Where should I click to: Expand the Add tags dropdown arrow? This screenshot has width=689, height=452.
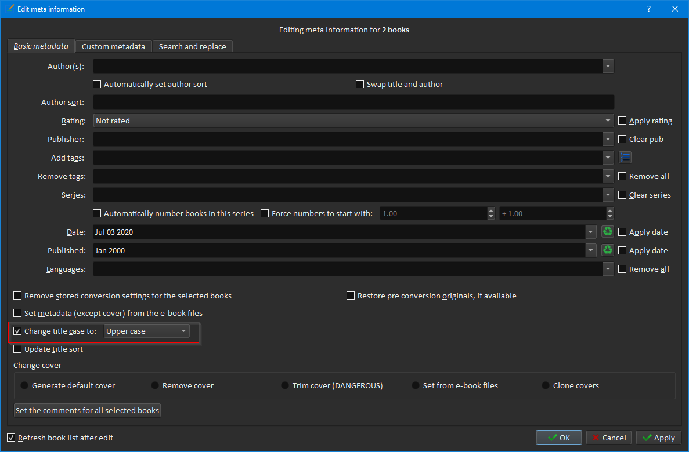coord(608,158)
